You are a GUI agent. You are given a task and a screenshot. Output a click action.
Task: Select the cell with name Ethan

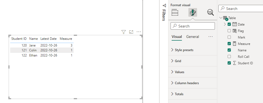click(33, 55)
